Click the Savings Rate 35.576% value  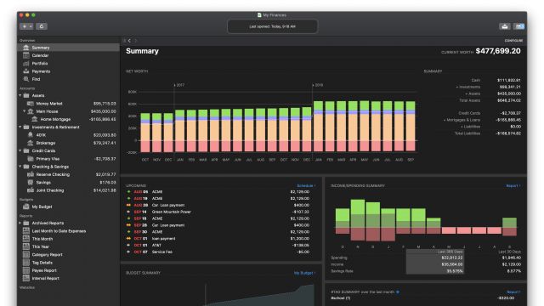pos(455,271)
